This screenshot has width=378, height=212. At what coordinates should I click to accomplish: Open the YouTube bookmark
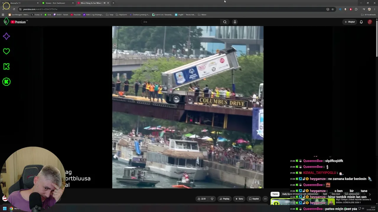click(76, 14)
